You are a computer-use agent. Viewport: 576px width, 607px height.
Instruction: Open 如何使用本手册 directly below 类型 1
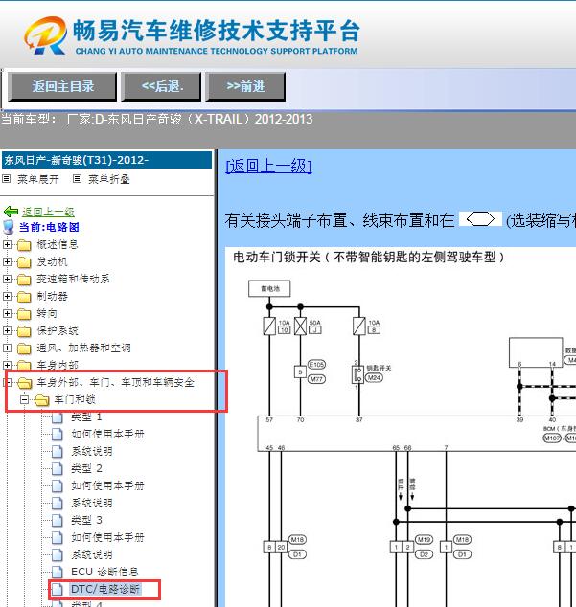[107, 434]
